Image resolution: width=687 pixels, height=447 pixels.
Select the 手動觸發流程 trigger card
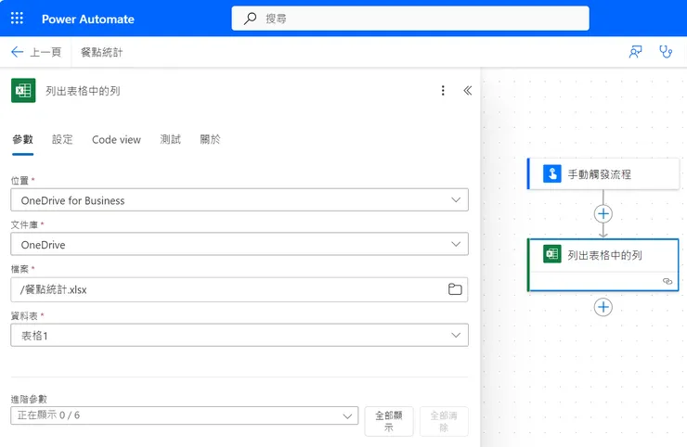tap(603, 173)
